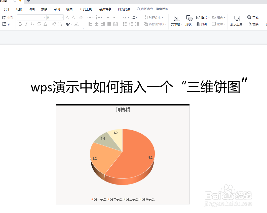Click the 重置 reset button
The image size is (267, 213).
8,17
